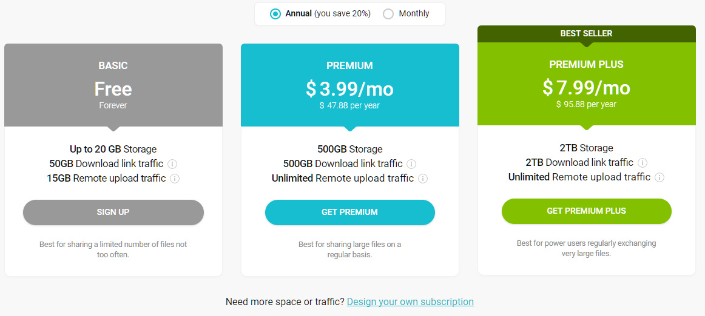View info on Premium unlimited remote upload traffic
This screenshot has height=316, width=705.
(x=423, y=179)
